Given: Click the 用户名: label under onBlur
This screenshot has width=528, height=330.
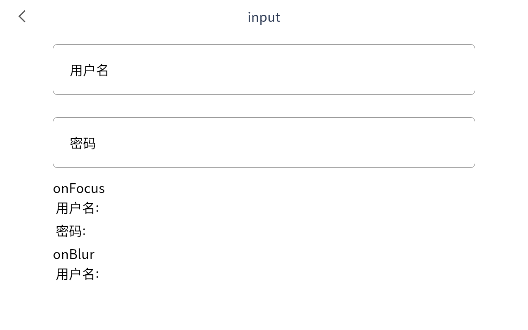Looking at the screenshot, I should tap(78, 274).
